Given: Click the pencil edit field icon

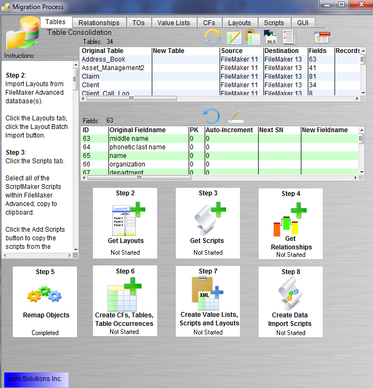Looking at the screenshot, I should [235, 117].
